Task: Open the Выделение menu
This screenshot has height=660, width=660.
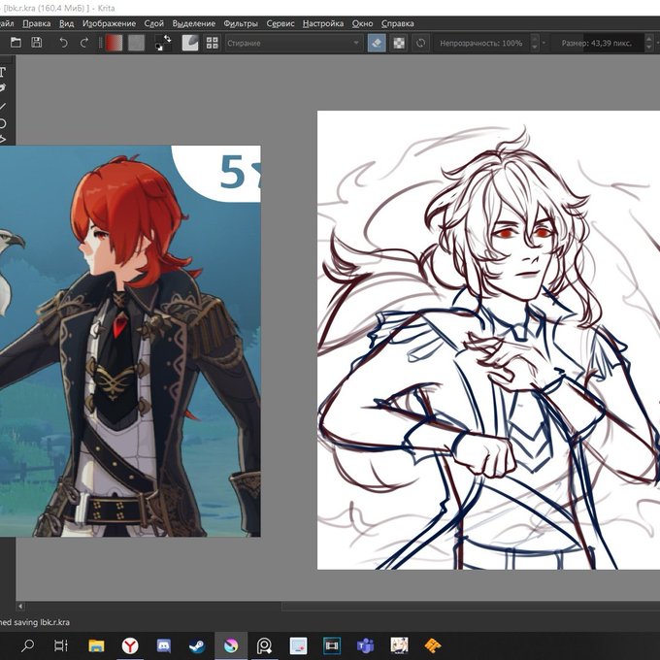Action: tap(193, 23)
